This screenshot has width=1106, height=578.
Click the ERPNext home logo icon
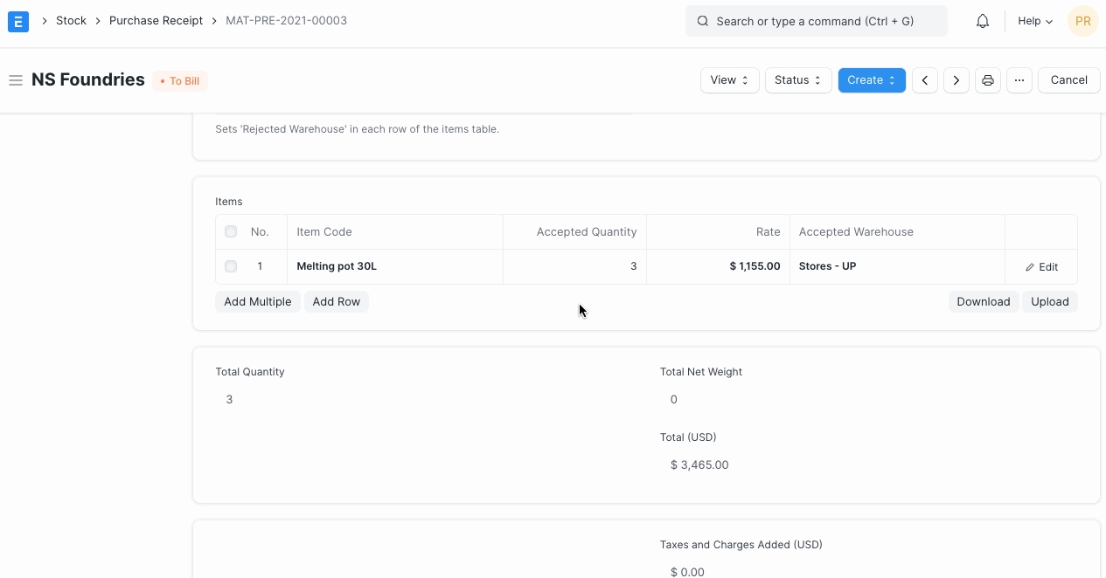coord(18,21)
